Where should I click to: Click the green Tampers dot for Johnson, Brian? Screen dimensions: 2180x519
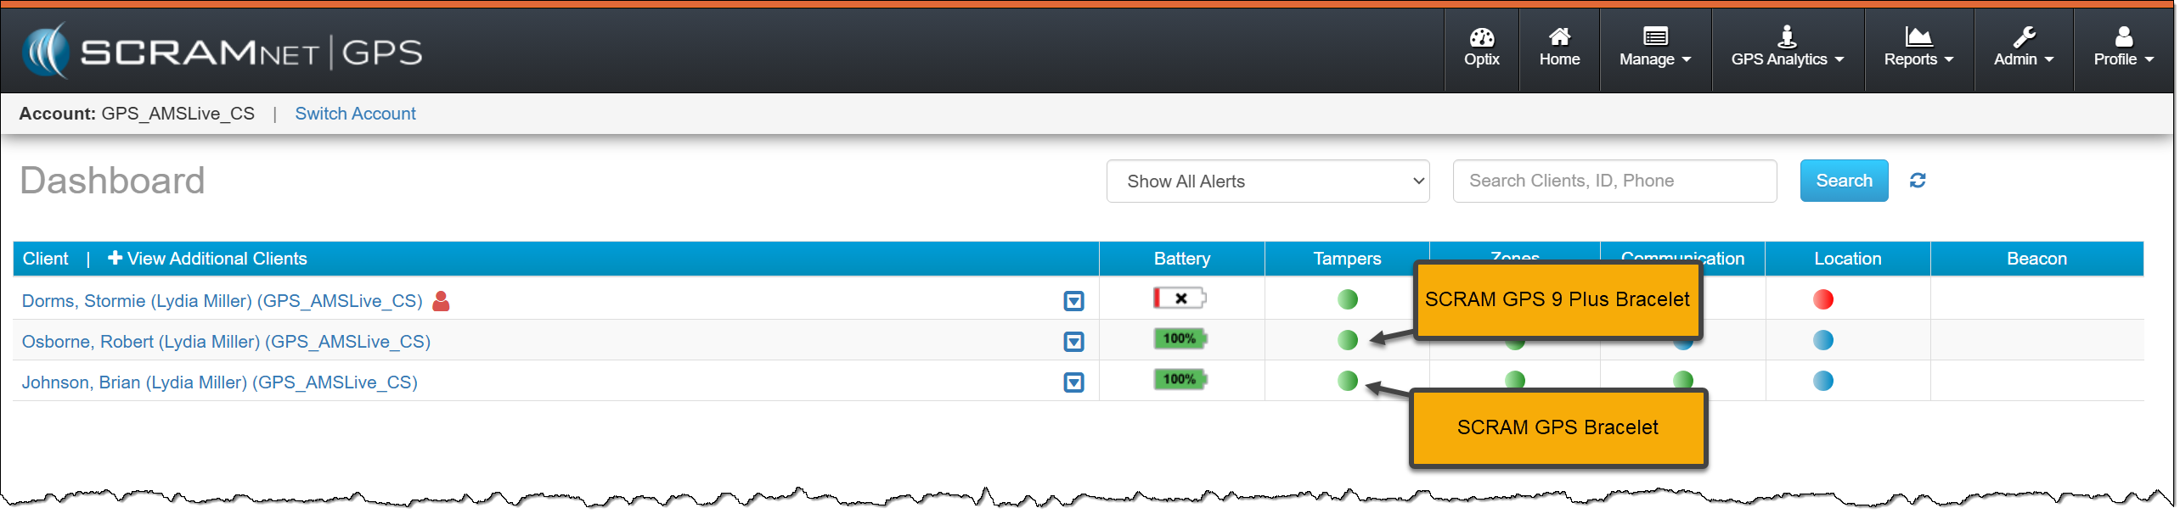1347,381
